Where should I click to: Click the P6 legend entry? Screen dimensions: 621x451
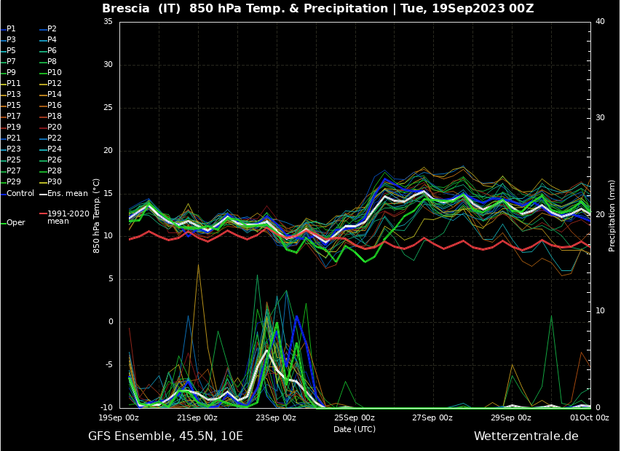coord(48,51)
